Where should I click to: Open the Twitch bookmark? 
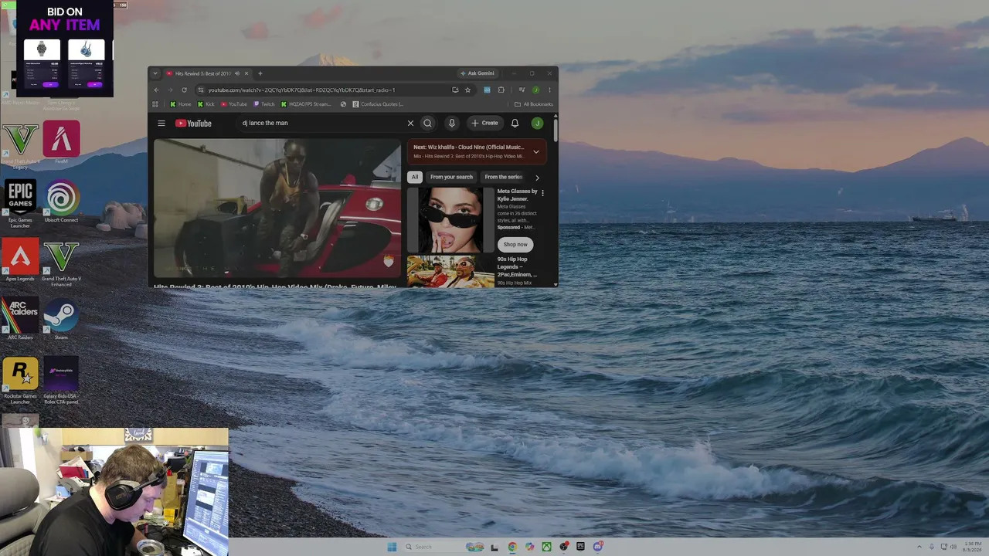point(264,104)
